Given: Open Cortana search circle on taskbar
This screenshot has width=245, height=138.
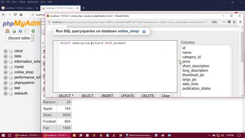Looking at the screenshot, I should pos(10,135).
